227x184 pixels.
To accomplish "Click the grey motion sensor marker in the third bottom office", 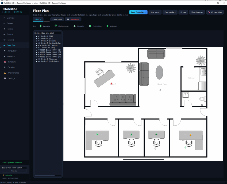I will click(155, 149).
